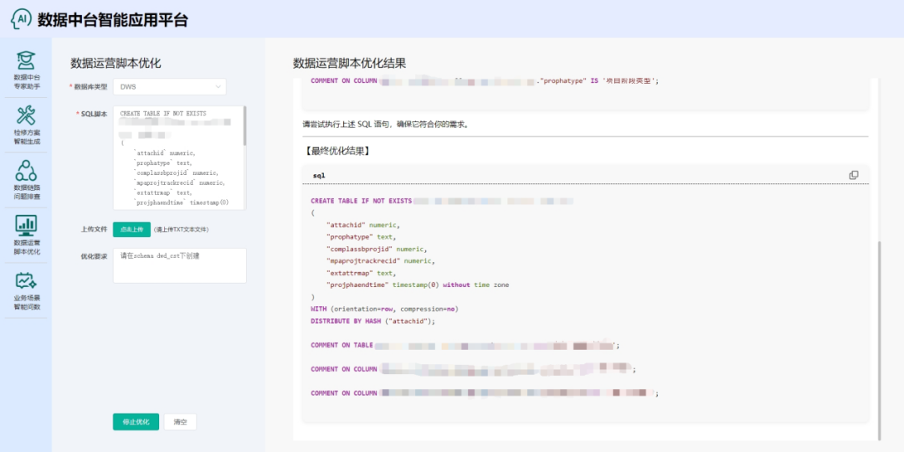The width and height of the screenshot is (904, 452).
Task: Open the 数据库类型 DWS dropdown
Action: (169, 86)
